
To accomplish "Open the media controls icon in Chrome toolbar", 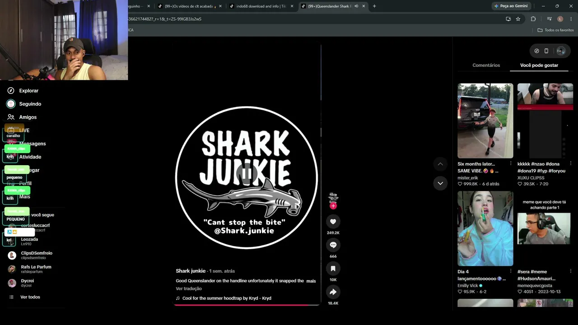I will click(549, 19).
